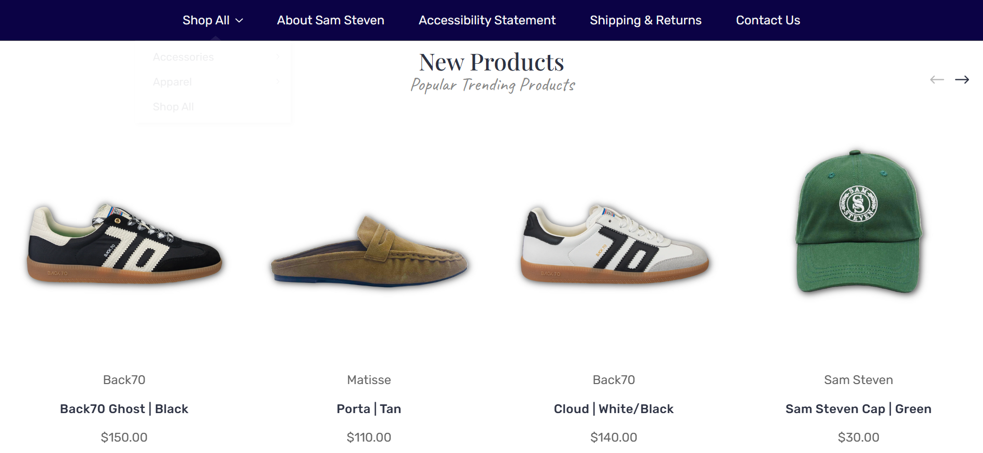View Porta Tan loafer image
This screenshot has width=983, height=453.
pos(369,251)
